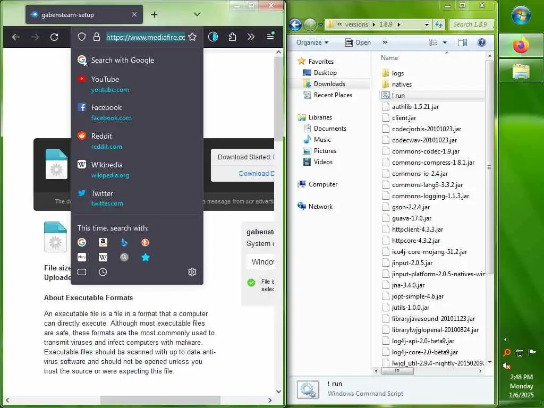Choose Search with Google suggestion

click(137, 60)
